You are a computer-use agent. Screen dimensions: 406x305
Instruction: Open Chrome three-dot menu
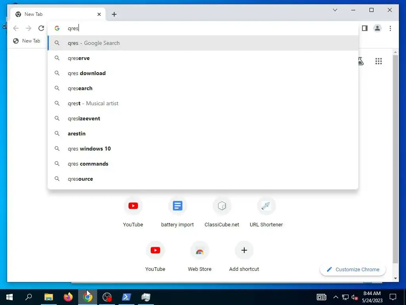click(390, 28)
